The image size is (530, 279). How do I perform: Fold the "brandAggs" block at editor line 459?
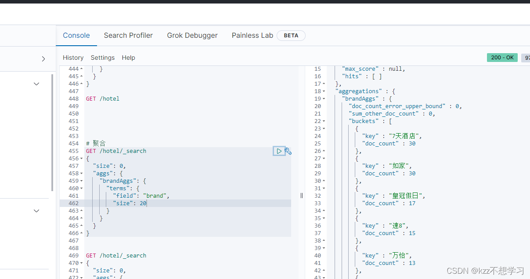tap(82, 181)
